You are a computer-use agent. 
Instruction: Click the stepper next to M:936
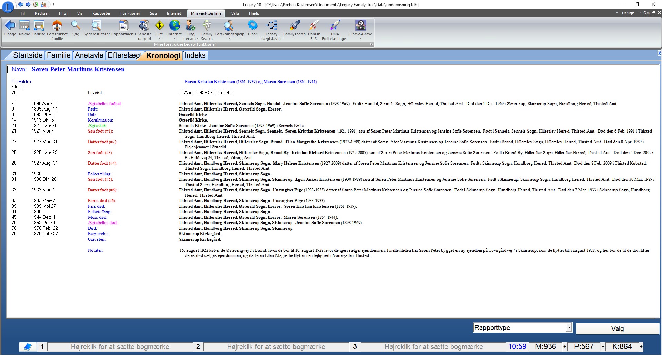pyautogui.click(x=564, y=347)
